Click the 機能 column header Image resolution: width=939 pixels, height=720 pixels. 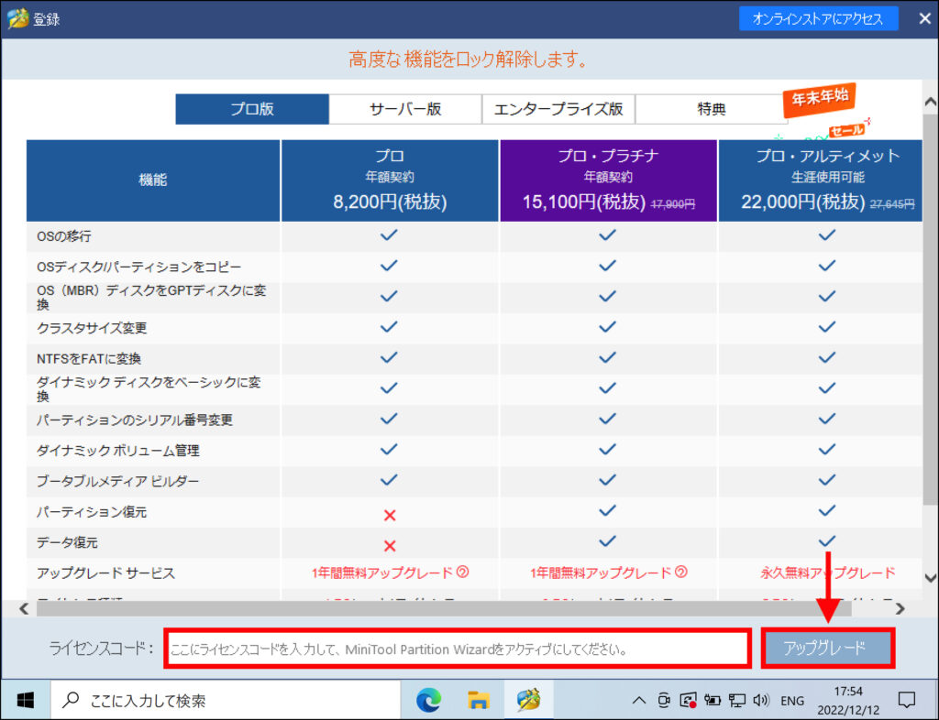point(153,180)
